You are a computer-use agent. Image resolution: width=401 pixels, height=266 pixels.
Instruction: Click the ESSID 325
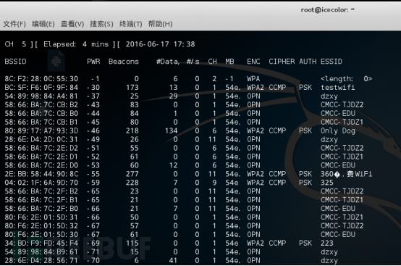(x=327, y=183)
